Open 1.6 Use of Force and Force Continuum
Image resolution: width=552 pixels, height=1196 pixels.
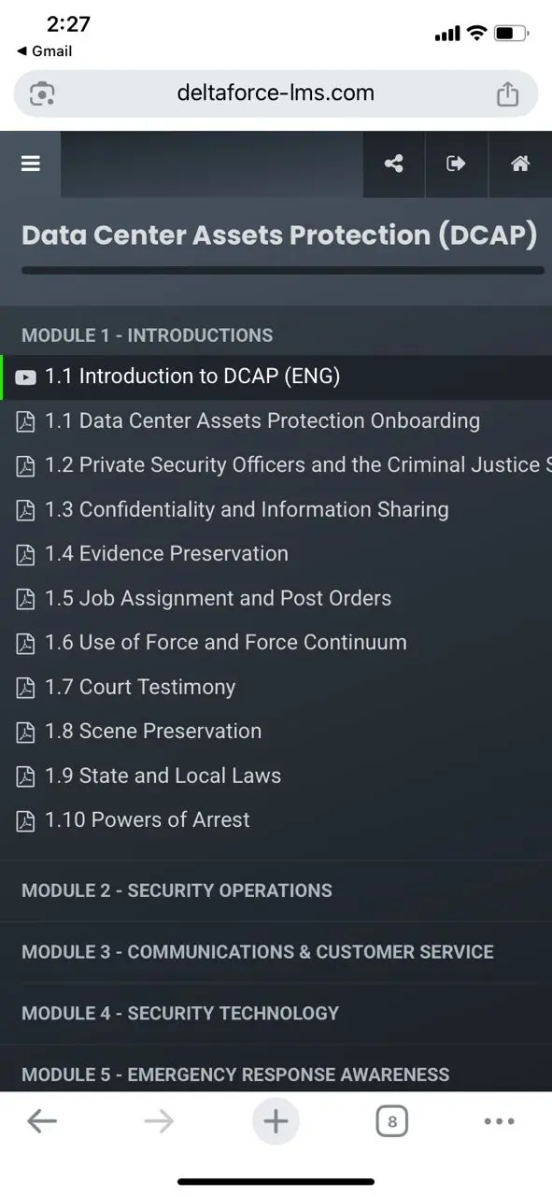coord(276,643)
